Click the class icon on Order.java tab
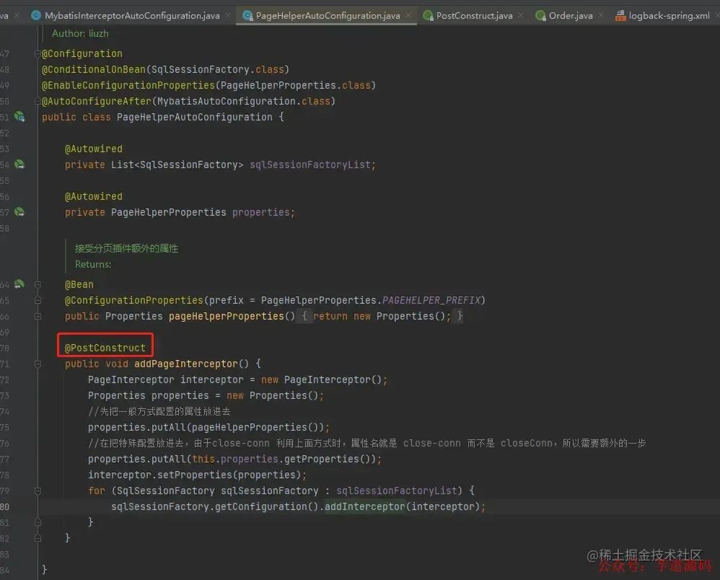Screen dimensions: 720x580 point(538,14)
